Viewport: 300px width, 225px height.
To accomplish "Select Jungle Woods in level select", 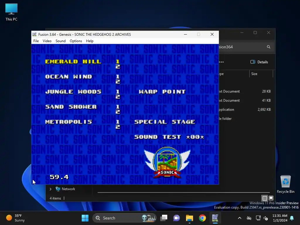I will [x=73, y=92].
